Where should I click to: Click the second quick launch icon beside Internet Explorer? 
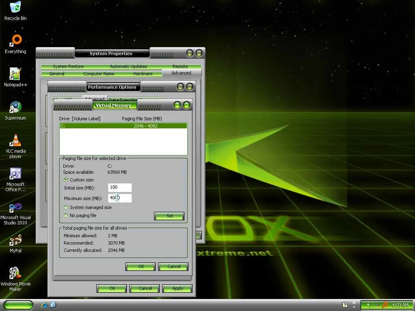53,305
